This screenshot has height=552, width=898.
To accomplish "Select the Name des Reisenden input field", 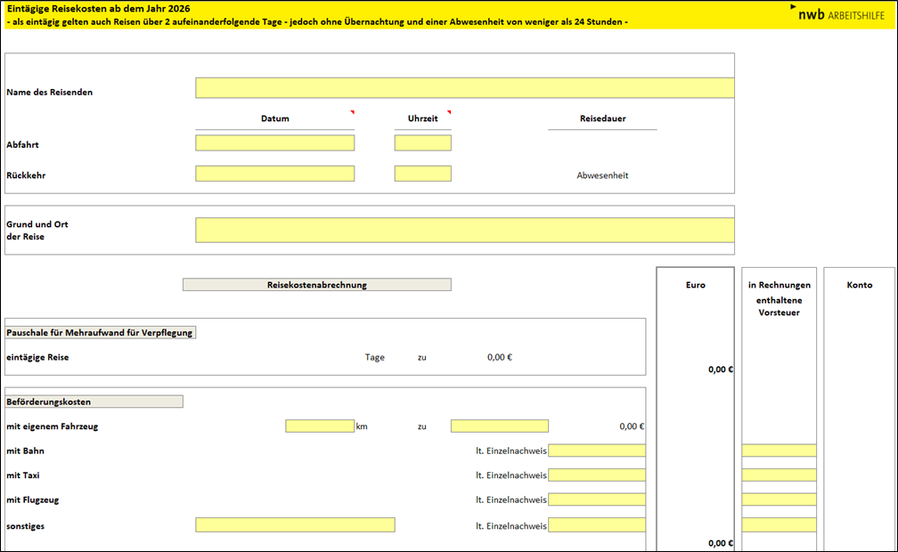I will click(464, 87).
